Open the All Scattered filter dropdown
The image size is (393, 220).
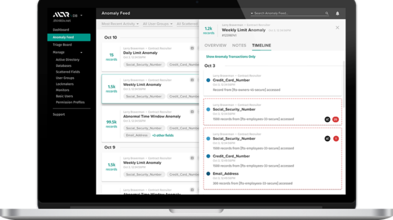click(187, 24)
